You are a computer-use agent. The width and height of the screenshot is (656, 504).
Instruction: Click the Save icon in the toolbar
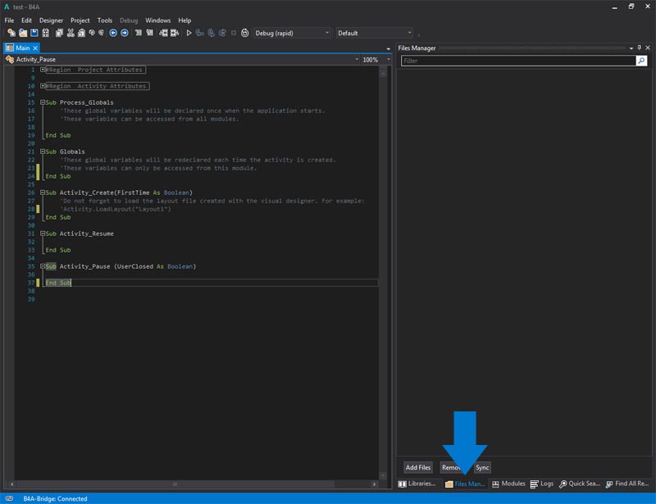click(x=34, y=33)
